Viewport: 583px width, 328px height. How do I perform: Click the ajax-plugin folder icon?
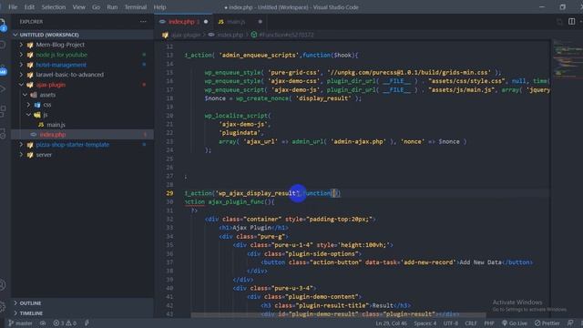[x=30, y=85]
